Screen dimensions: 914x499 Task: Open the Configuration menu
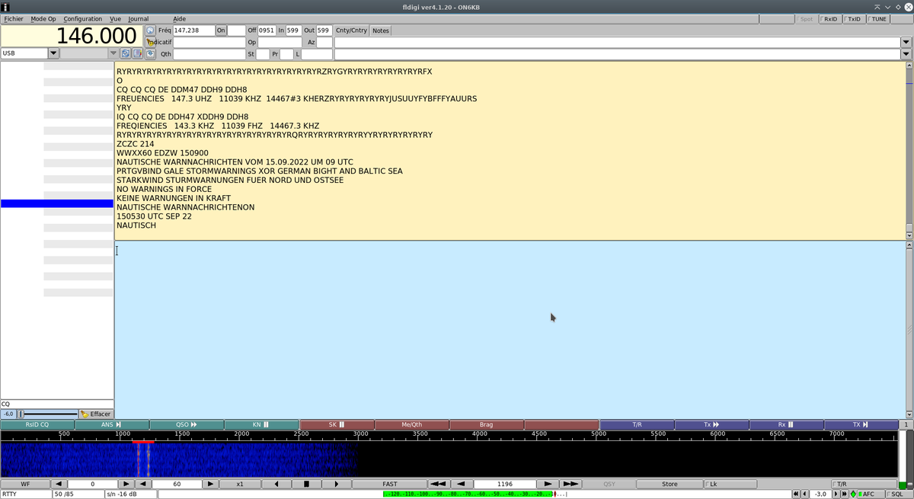tap(83, 19)
